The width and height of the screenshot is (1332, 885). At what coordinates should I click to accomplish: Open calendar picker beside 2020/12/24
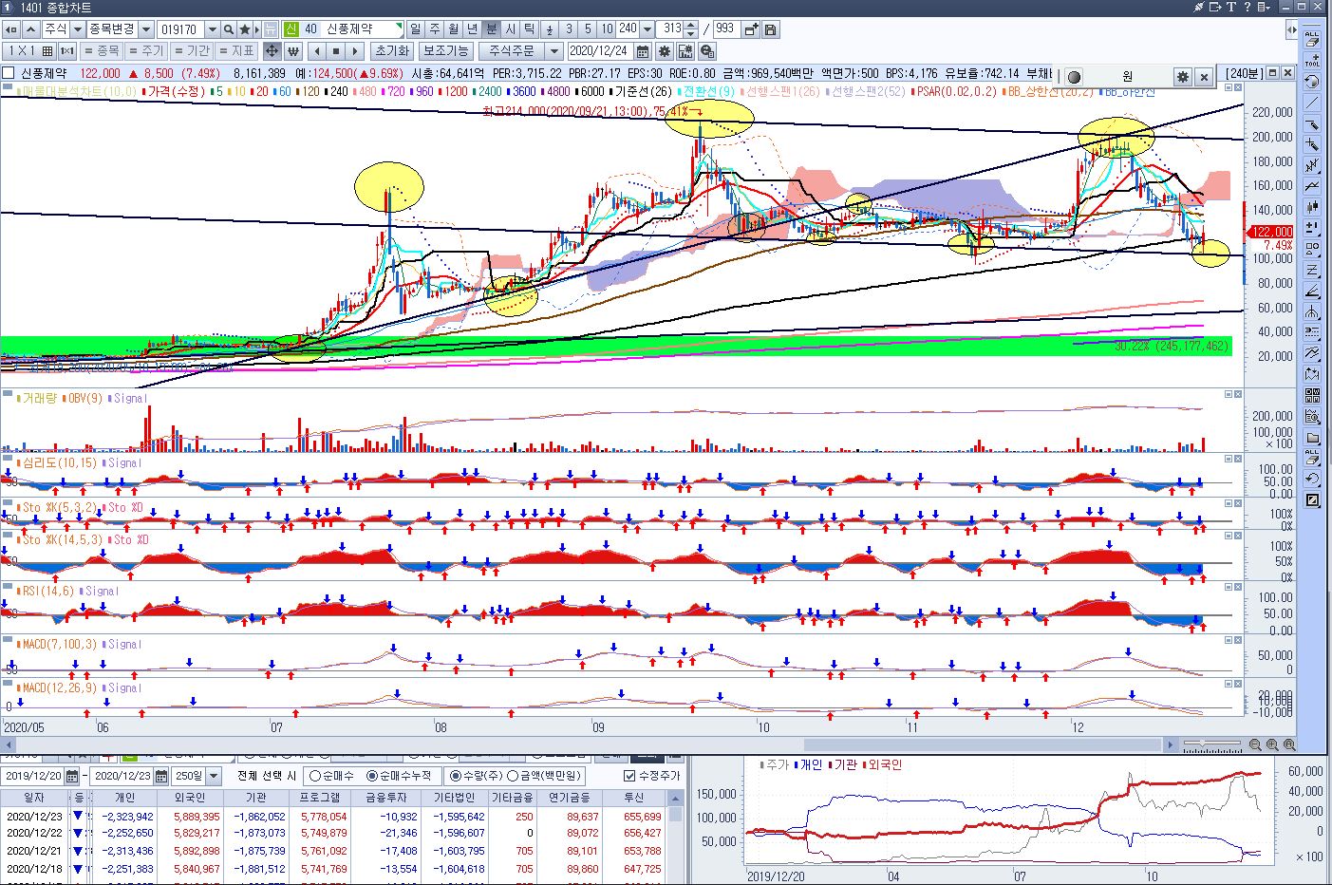[643, 51]
